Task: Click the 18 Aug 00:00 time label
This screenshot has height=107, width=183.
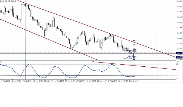Action: 81,81
